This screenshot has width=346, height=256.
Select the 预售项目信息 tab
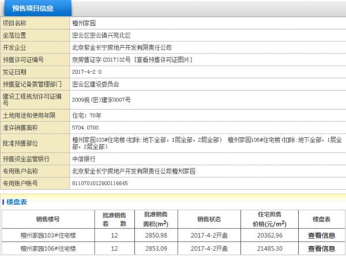pyautogui.click(x=36, y=8)
